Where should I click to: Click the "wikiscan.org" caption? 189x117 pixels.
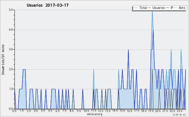(x=94, y=114)
